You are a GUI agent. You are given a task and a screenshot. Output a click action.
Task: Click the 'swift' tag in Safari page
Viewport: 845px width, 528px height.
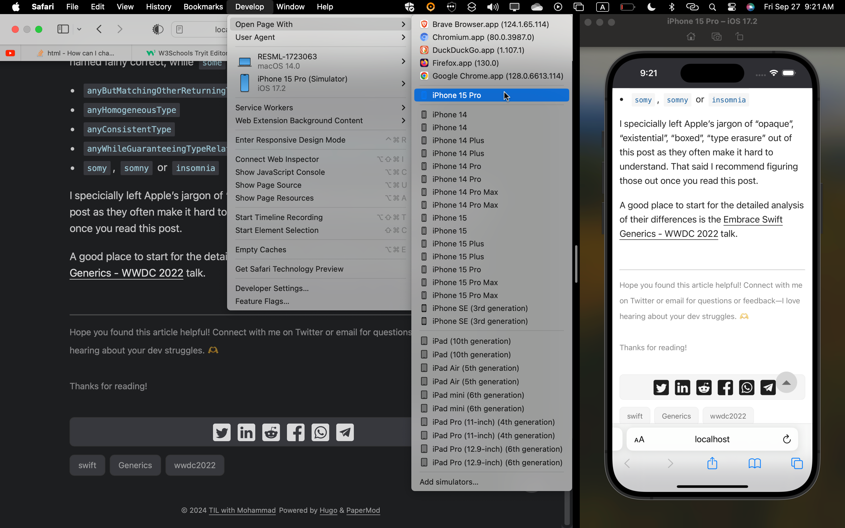[87, 465]
